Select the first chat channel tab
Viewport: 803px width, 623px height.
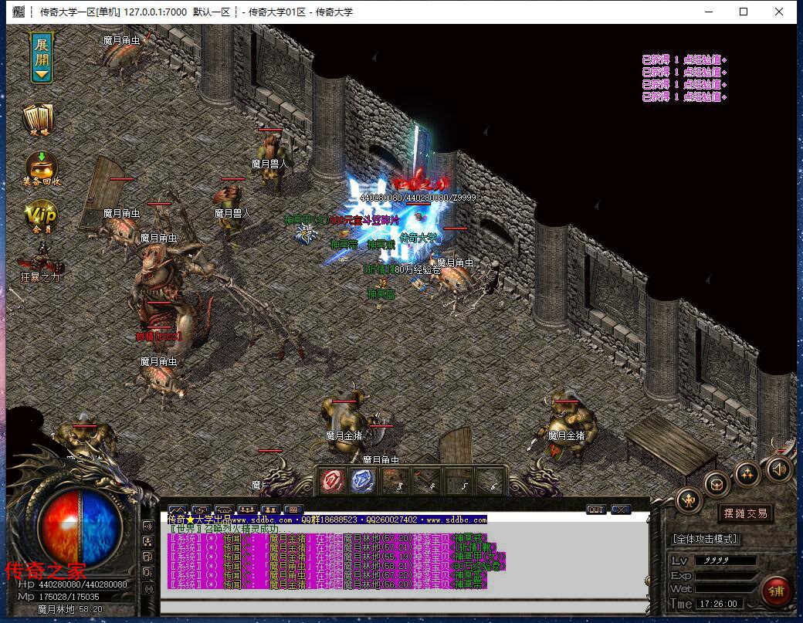tap(177, 510)
